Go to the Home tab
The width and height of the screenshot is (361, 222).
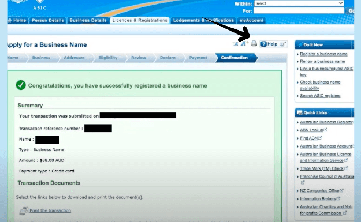(x=17, y=20)
